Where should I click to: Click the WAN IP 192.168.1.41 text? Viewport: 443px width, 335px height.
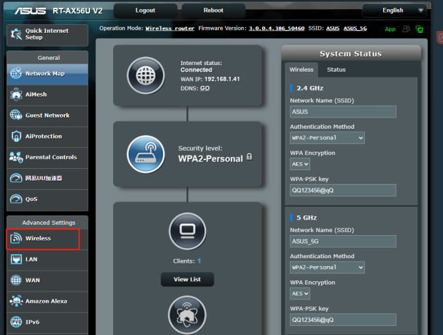pyautogui.click(x=222, y=79)
